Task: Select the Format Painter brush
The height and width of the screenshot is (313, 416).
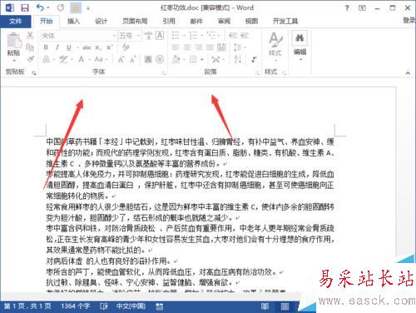Action: 30,59
